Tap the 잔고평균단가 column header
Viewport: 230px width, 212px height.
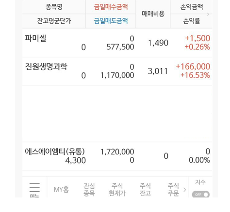pyautogui.click(x=54, y=21)
